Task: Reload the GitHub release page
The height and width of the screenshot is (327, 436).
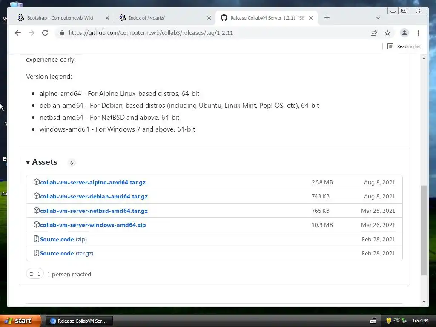Action: coord(45,33)
